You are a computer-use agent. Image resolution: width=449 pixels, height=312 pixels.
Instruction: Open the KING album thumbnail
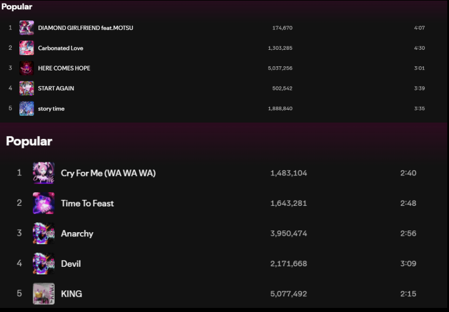[43, 294]
